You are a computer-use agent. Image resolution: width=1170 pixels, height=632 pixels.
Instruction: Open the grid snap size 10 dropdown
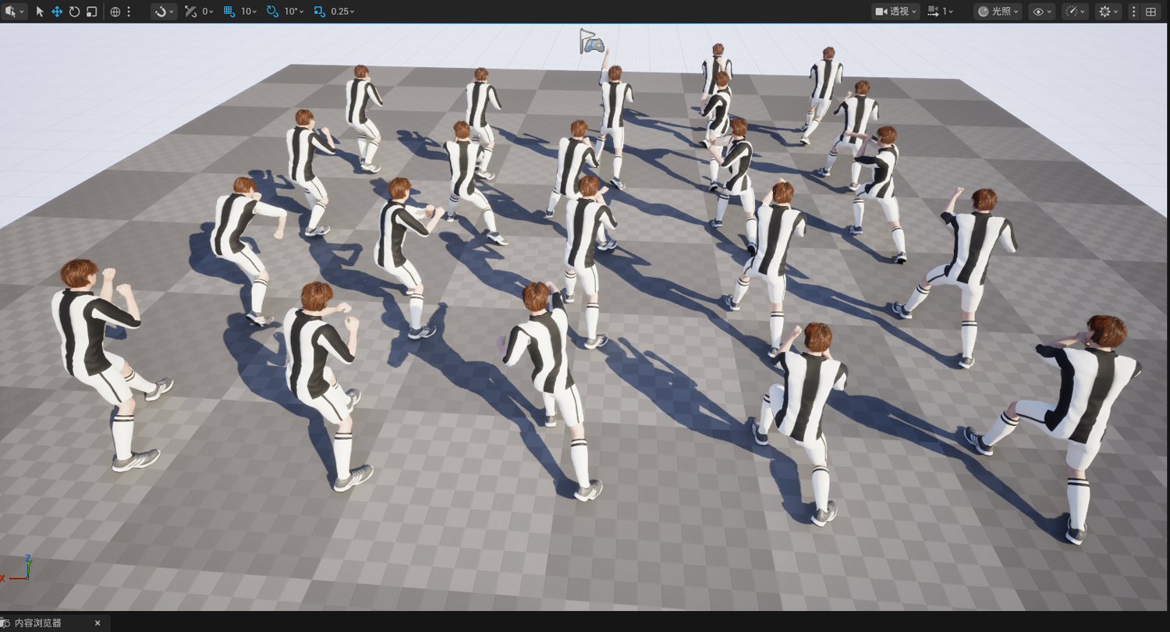coord(250,12)
